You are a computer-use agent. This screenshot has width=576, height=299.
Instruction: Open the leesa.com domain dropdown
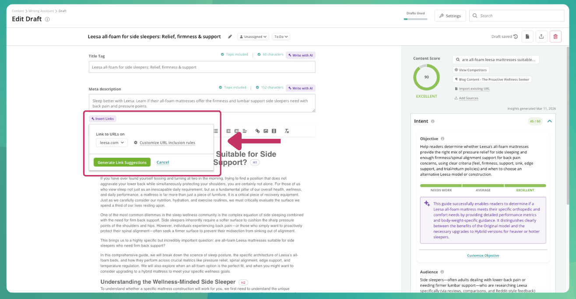click(x=112, y=143)
